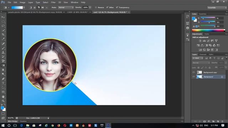The width and height of the screenshot is (228, 128).
Task: Open the Mini Bridge tab
Action: tap(13, 121)
